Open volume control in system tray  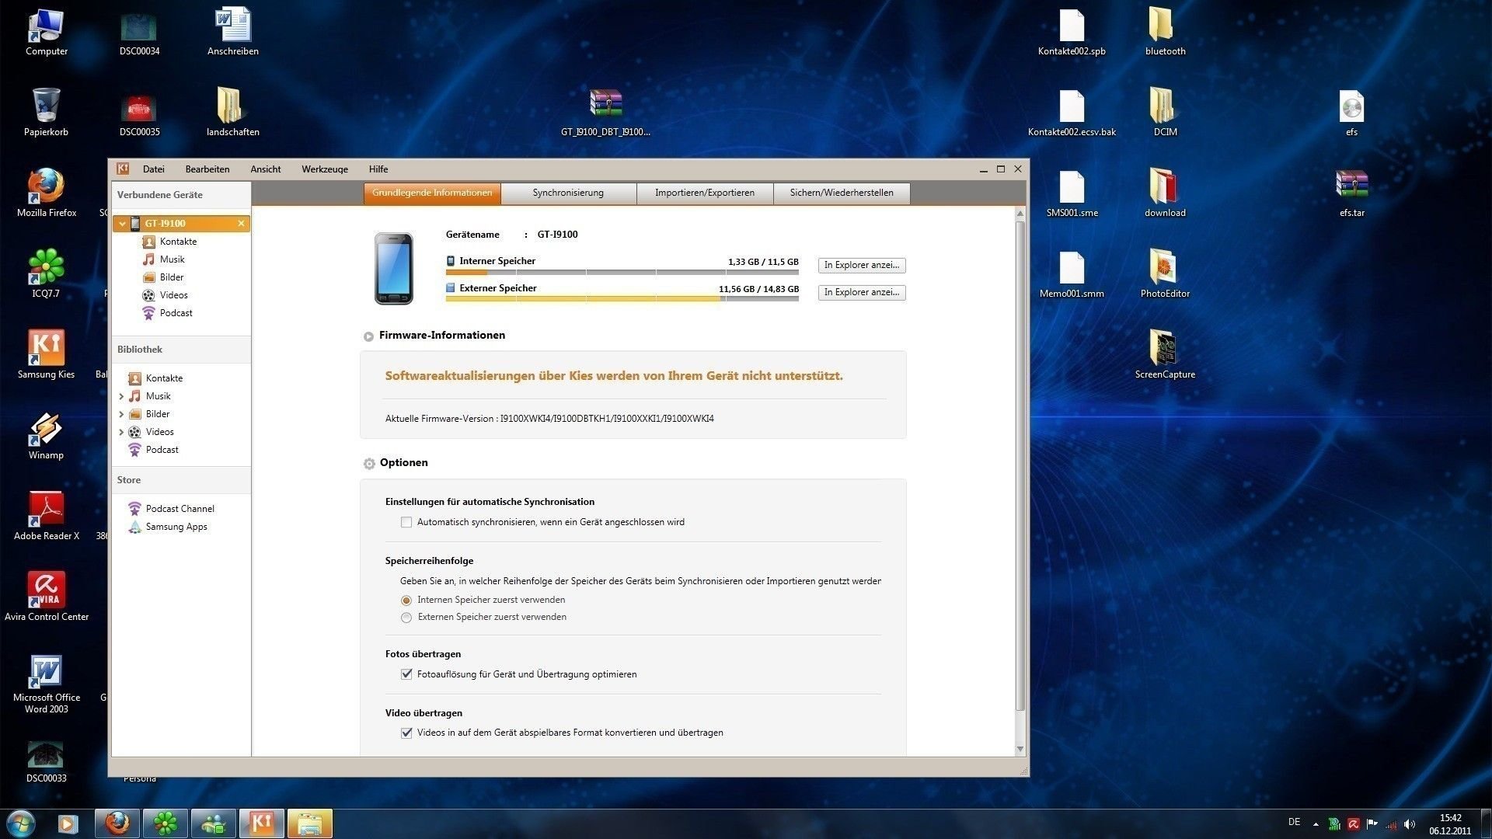tap(1410, 824)
